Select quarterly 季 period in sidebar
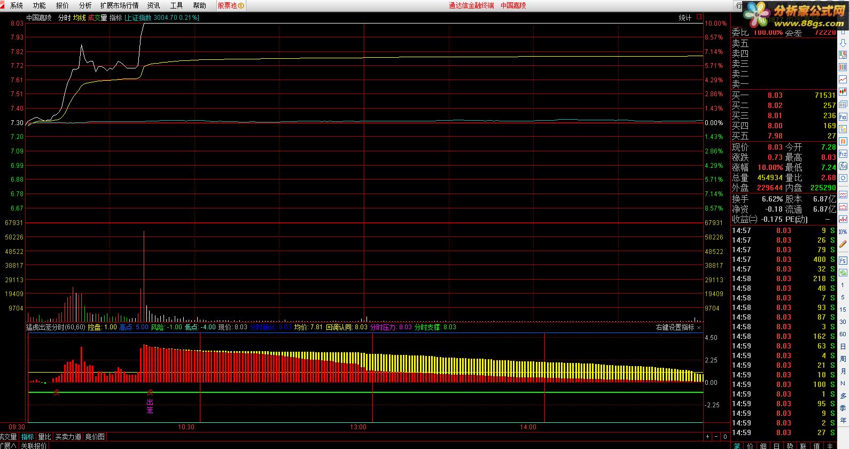 [x=843, y=408]
